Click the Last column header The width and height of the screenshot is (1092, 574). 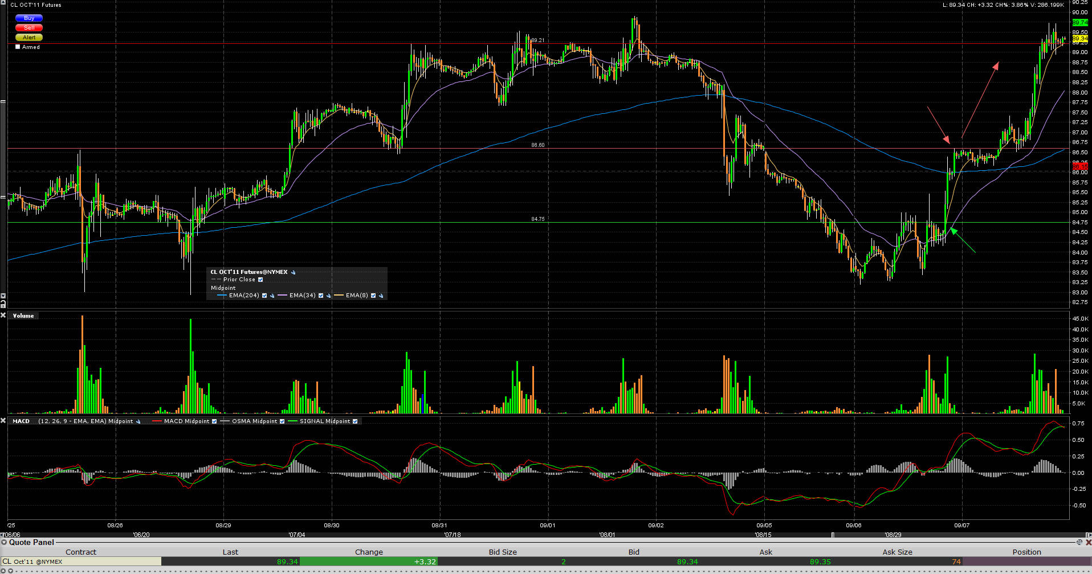pos(230,552)
